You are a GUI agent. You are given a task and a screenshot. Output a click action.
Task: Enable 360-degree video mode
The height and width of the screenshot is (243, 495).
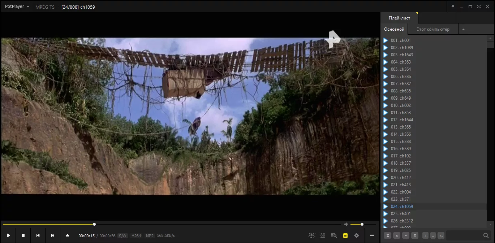(x=312, y=235)
